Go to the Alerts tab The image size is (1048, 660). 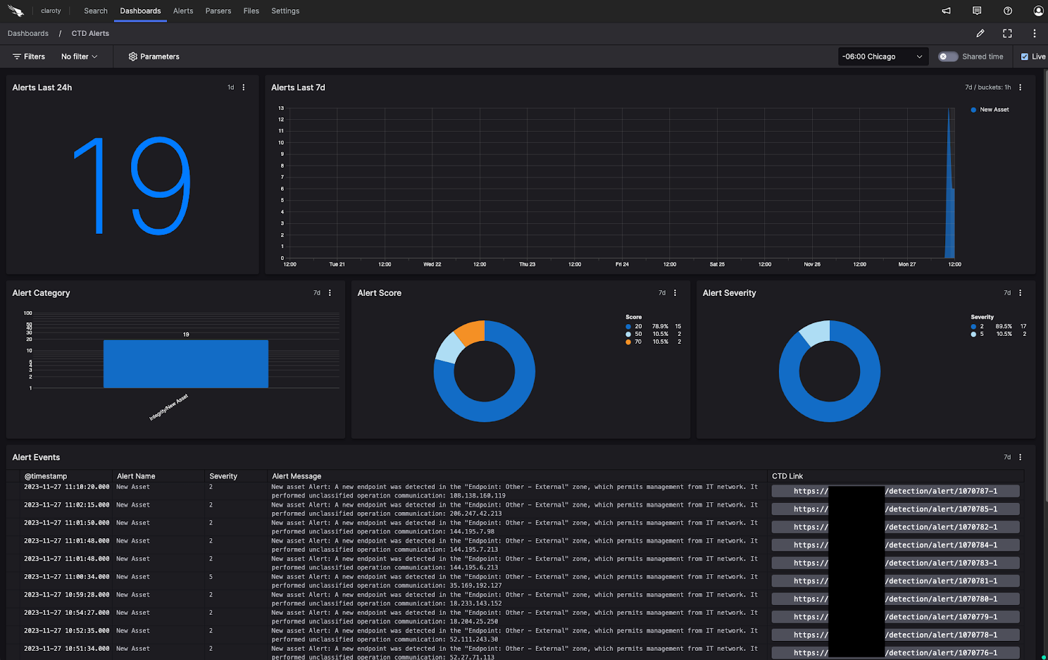click(183, 11)
